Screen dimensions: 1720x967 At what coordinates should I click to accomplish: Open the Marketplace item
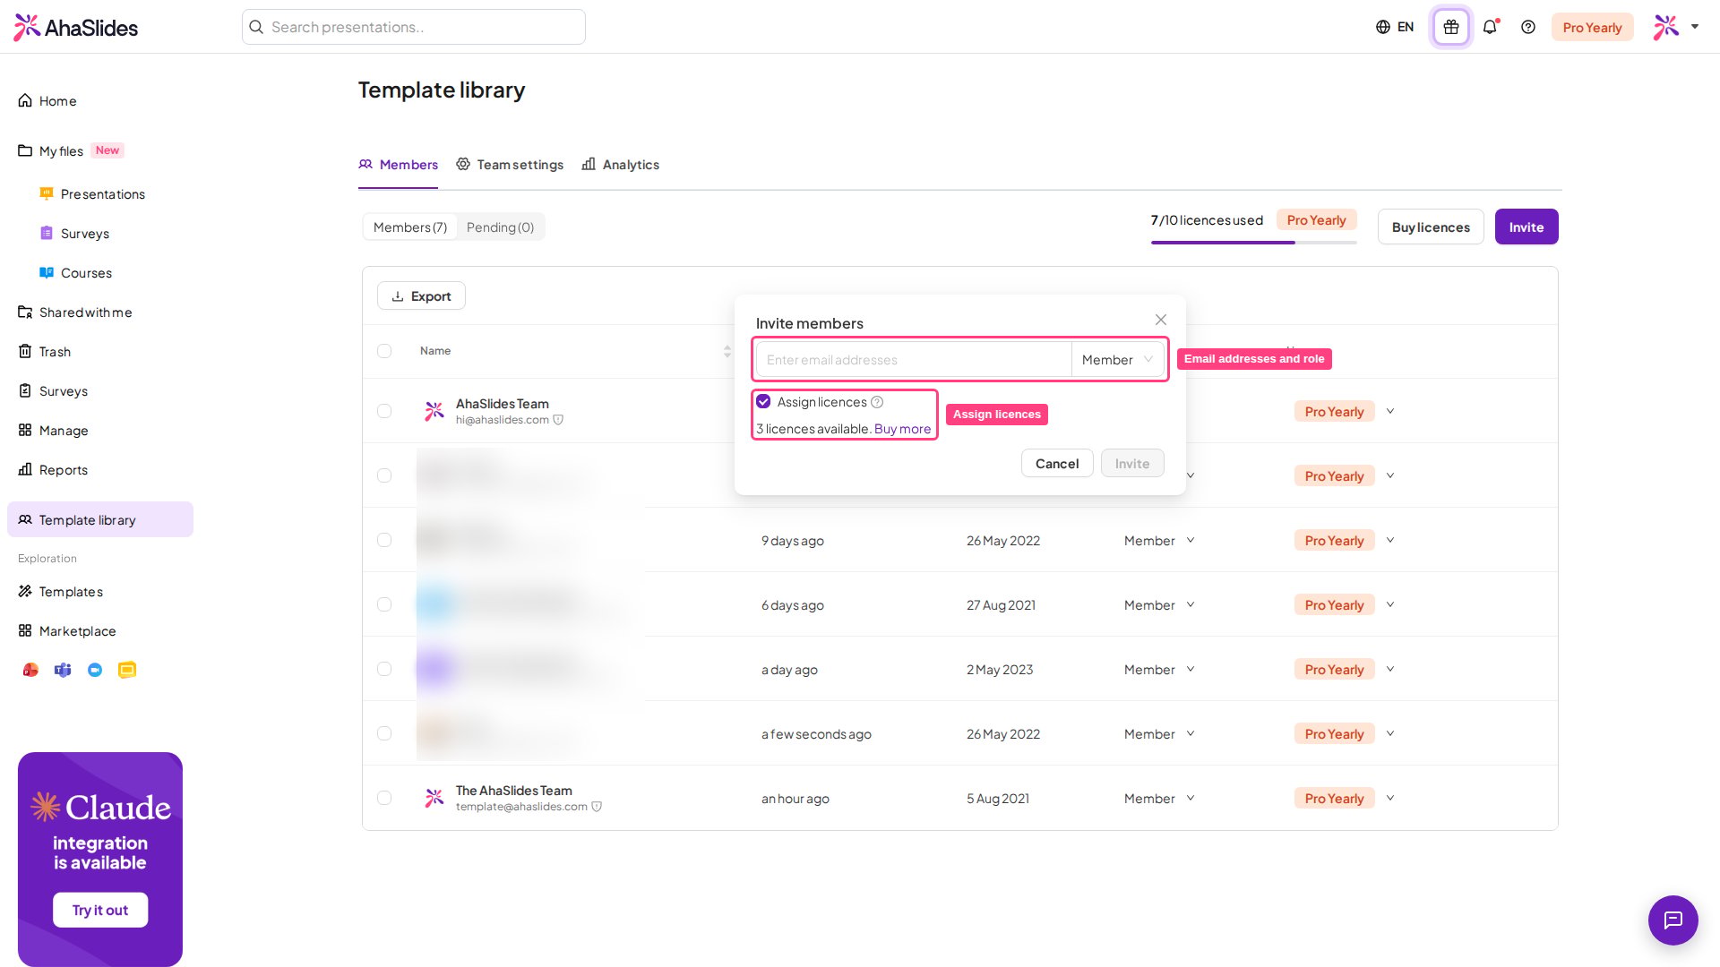pos(67,631)
